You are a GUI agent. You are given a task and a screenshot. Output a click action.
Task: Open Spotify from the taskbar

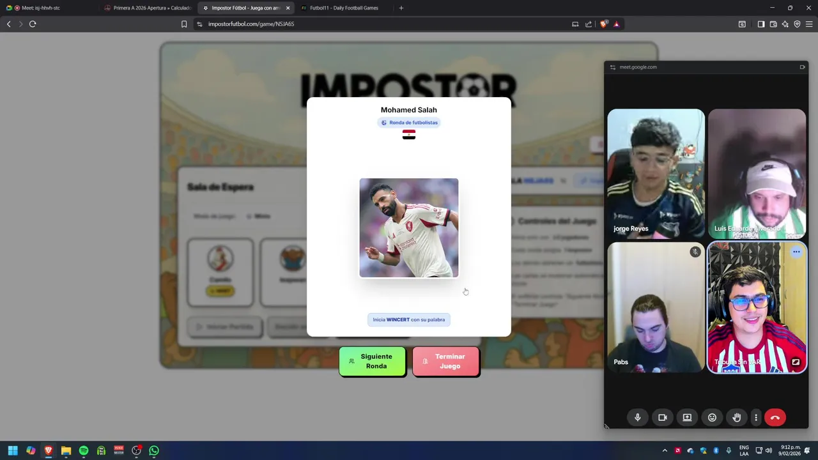pyautogui.click(x=84, y=450)
